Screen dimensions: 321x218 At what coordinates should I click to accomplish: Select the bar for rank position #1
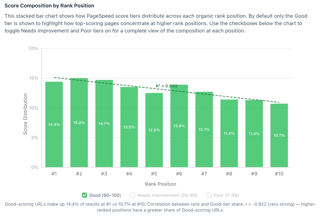click(x=54, y=125)
